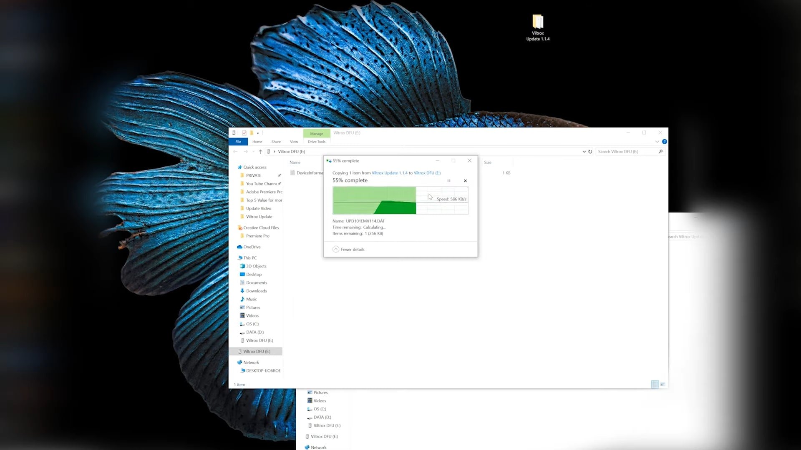Select the DeviceInforma file
This screenshot has height=450, width=801.
click(307, 173)
